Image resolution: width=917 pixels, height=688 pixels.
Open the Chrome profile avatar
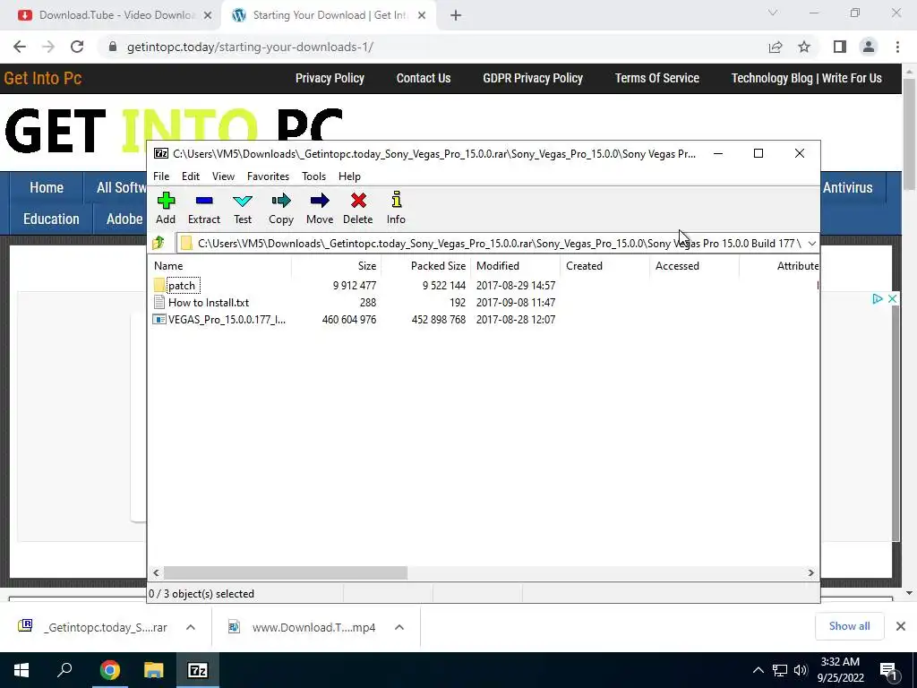click(869, 47)
